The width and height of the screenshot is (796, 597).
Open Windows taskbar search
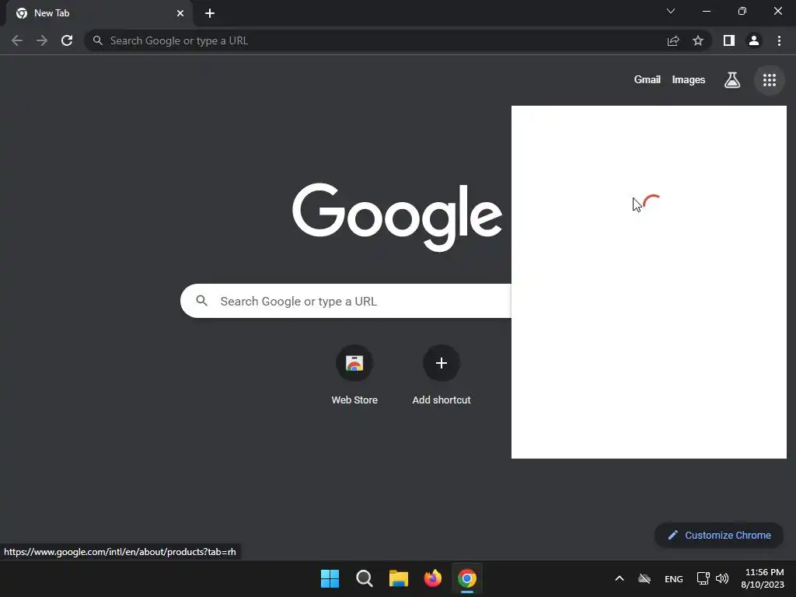(x=364, y=578)
